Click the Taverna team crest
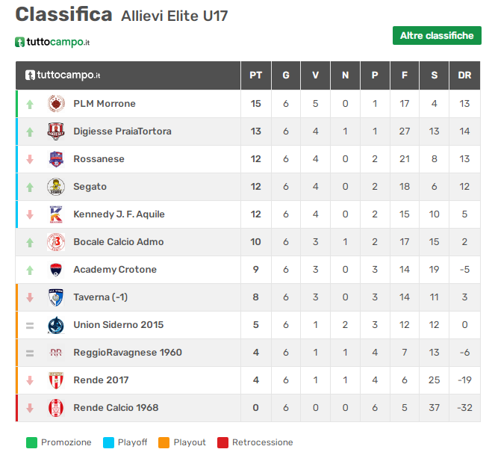The image size is (495, 458). (x=56, y=297)
